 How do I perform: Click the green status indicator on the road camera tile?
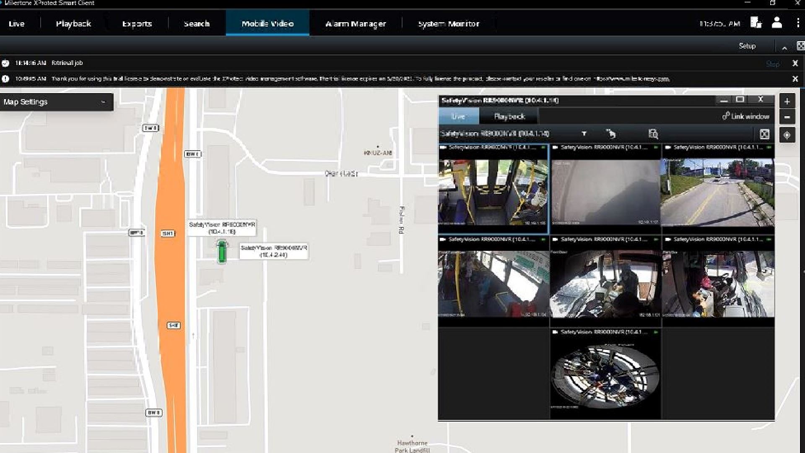tap(769, 148)
